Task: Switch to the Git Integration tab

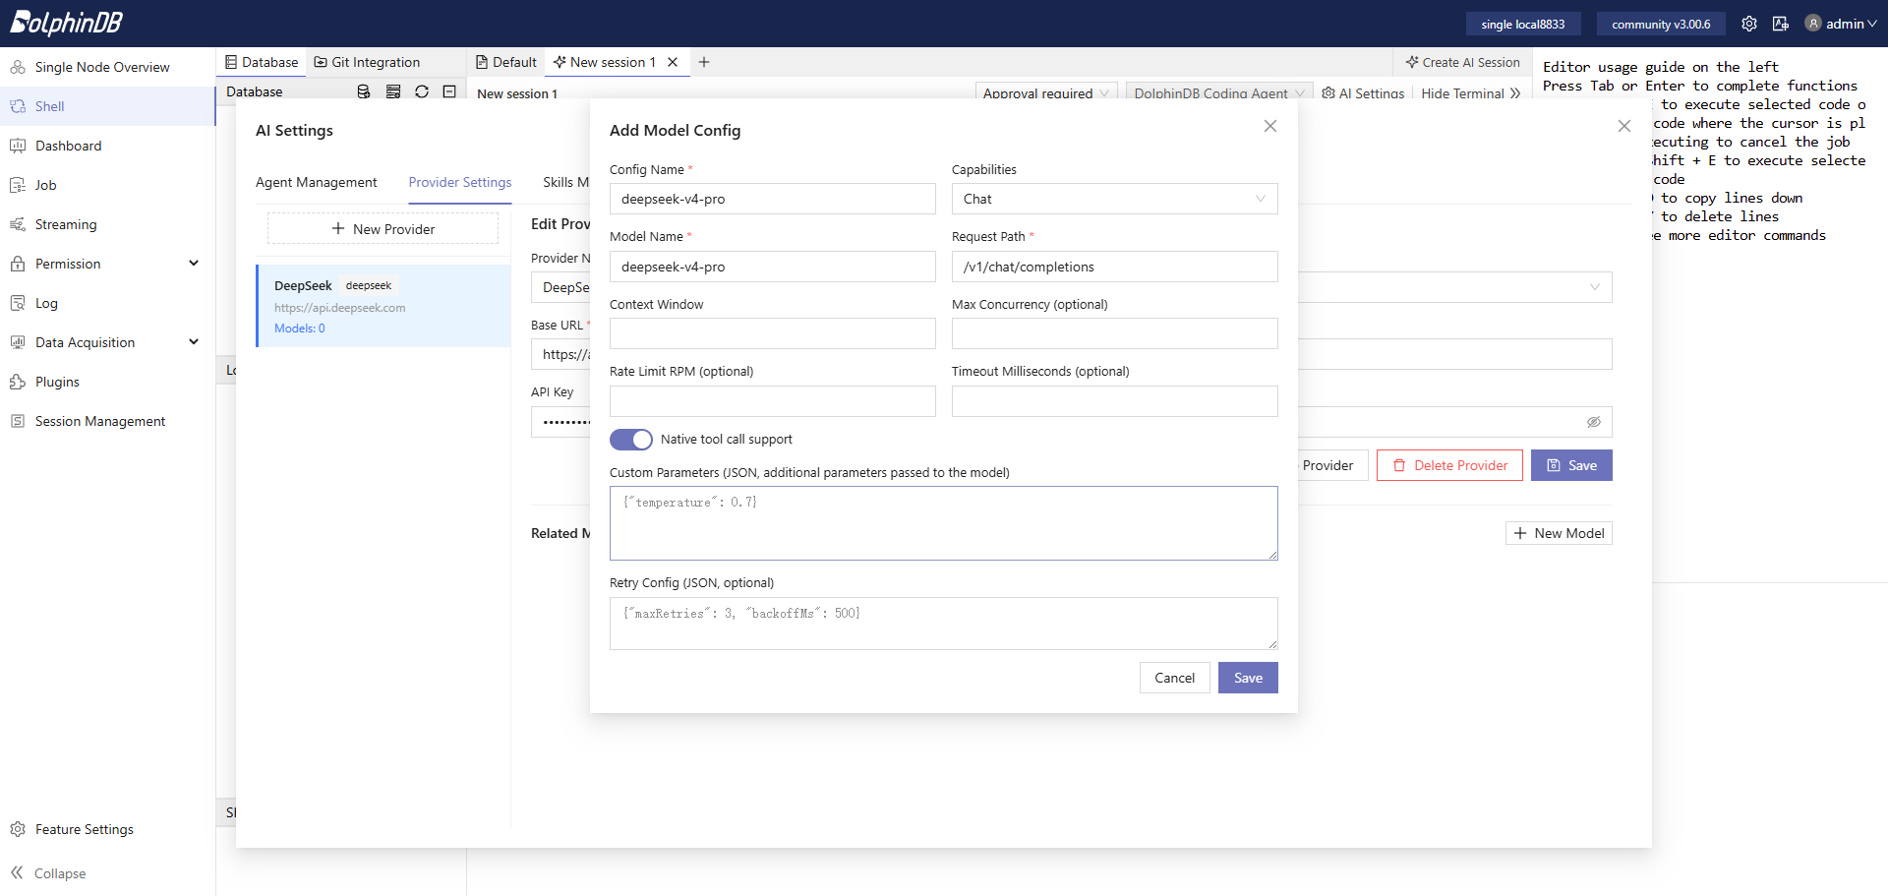Action: 367,62
